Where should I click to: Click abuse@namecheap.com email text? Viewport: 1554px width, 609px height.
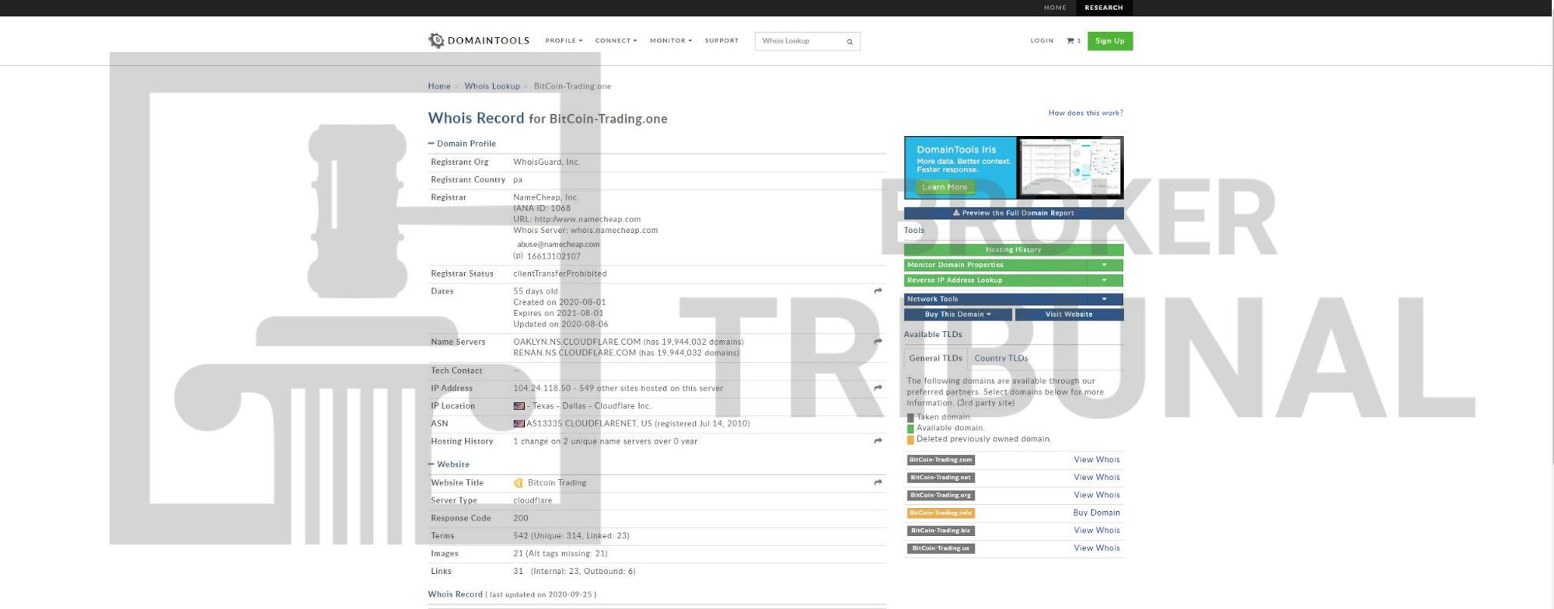coord(558,245)
